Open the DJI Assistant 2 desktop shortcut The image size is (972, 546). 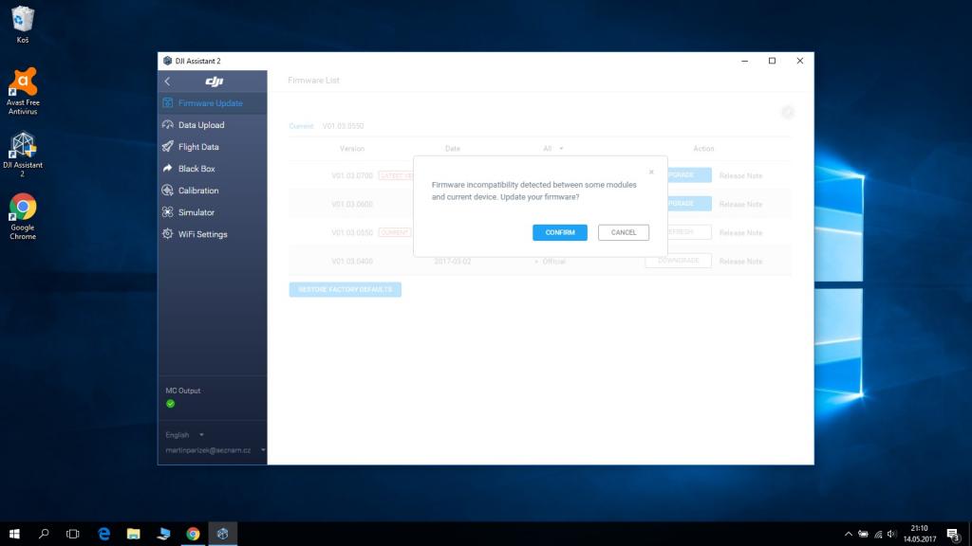click(23, 152)
